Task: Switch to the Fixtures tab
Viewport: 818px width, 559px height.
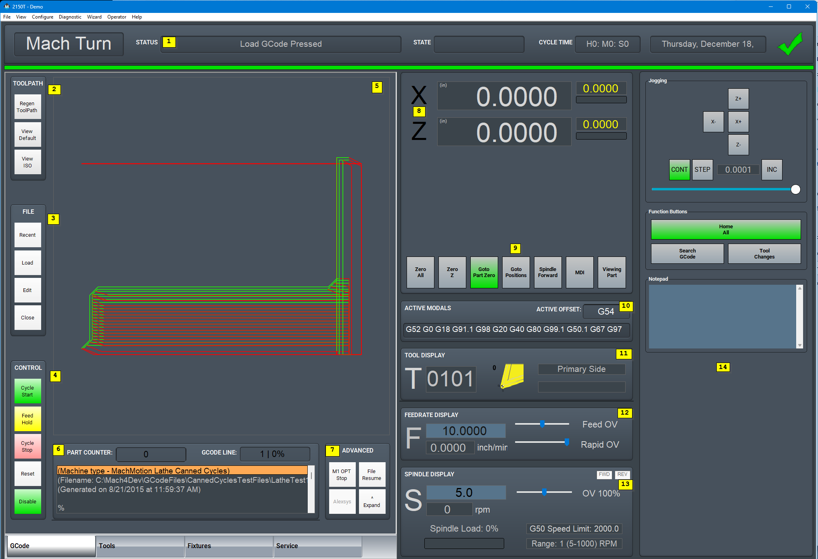Action: click(228, 546)
